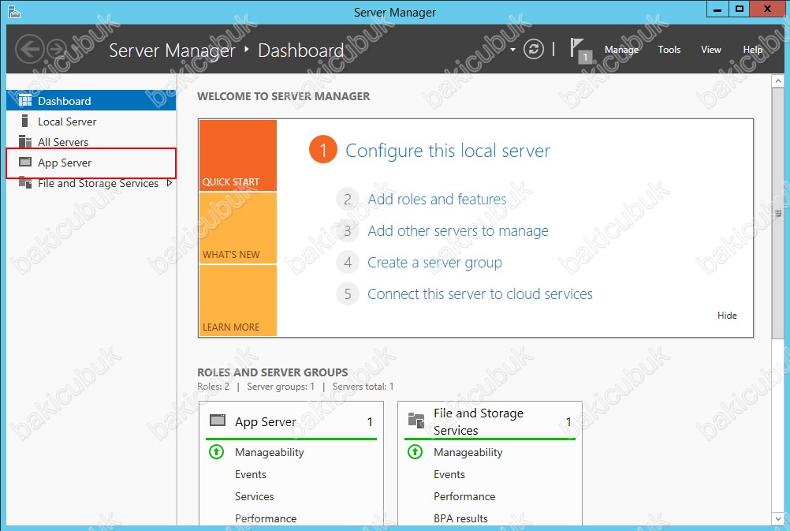Click the App Server tile icon
790x531 pixels.
218,420
